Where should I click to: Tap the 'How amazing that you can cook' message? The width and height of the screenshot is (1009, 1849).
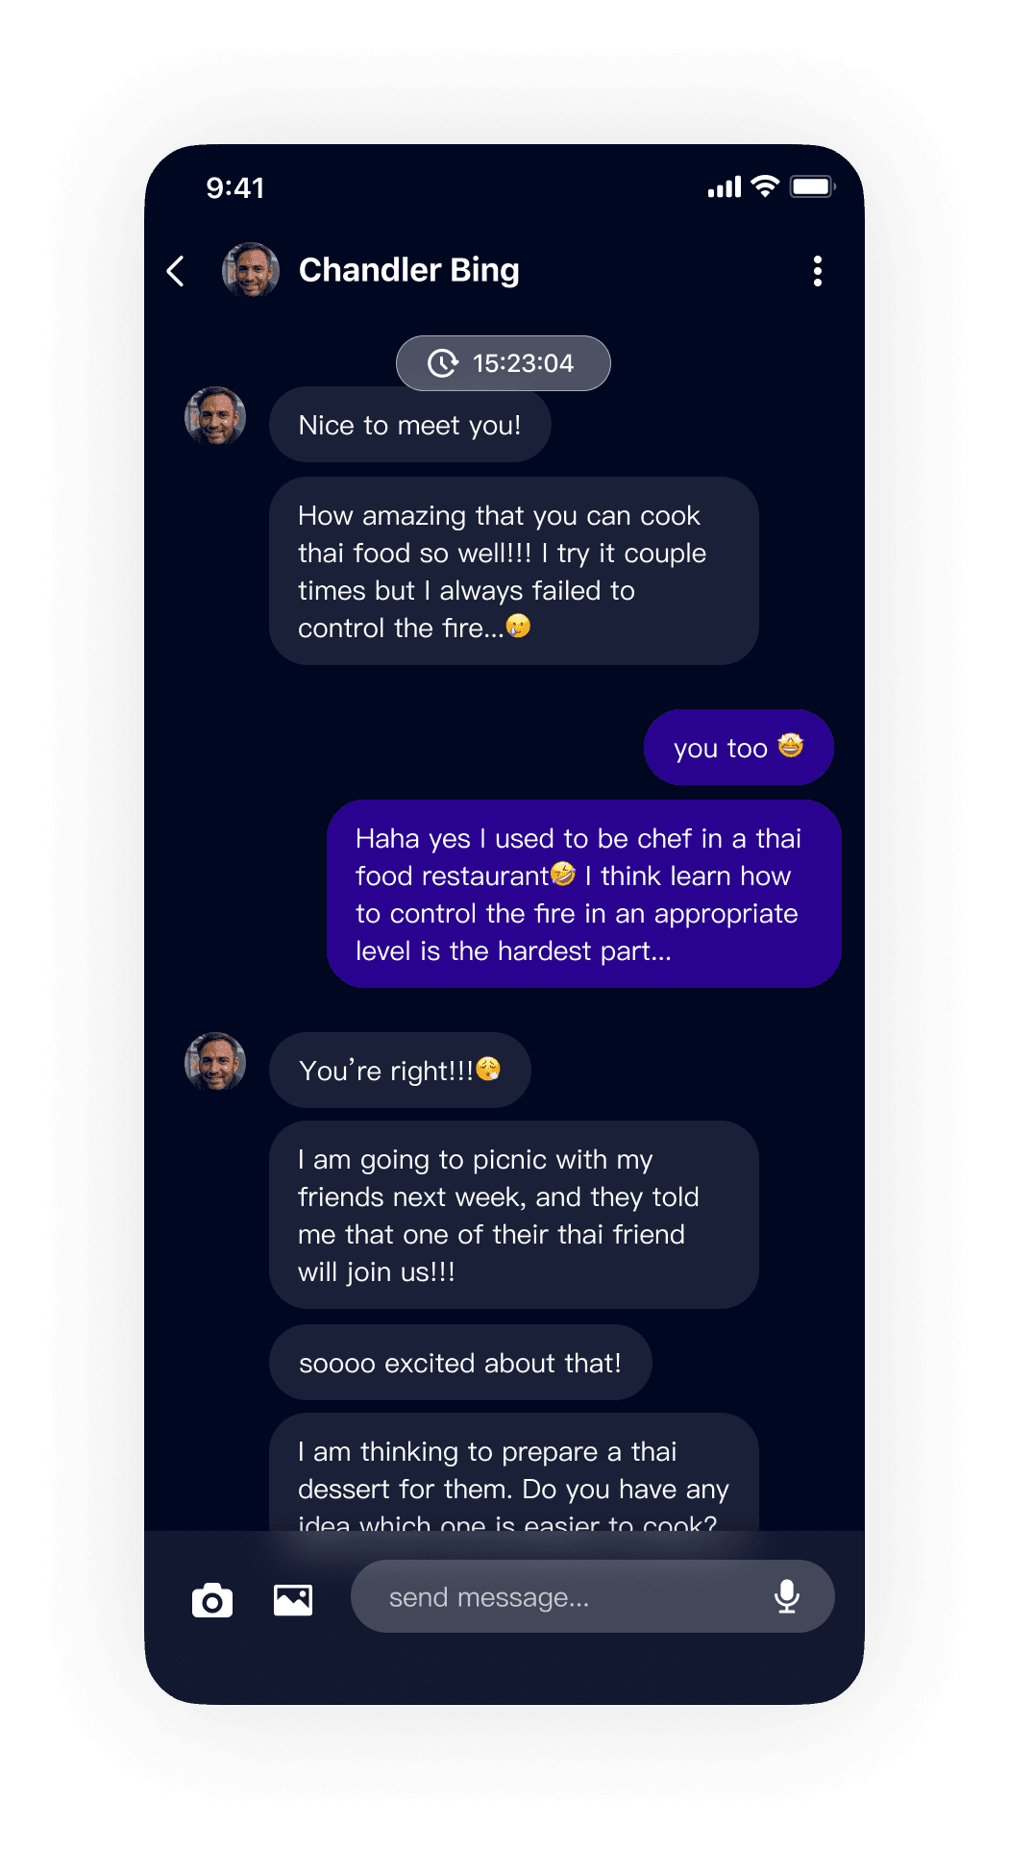click(514, 571)
